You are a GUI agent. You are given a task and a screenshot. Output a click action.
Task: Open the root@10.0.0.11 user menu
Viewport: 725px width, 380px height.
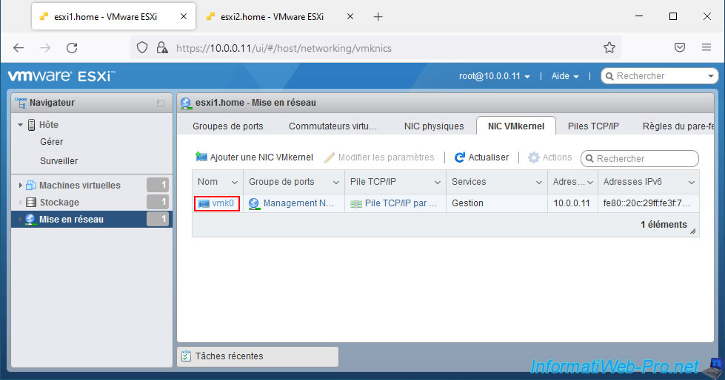[494, 76]
